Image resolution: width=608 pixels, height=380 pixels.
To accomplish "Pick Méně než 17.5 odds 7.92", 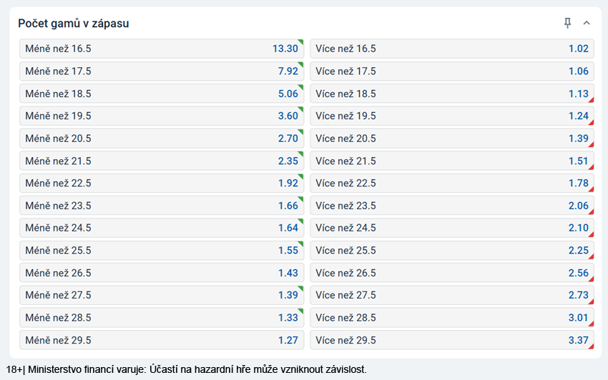I will [x=162, y=71].
